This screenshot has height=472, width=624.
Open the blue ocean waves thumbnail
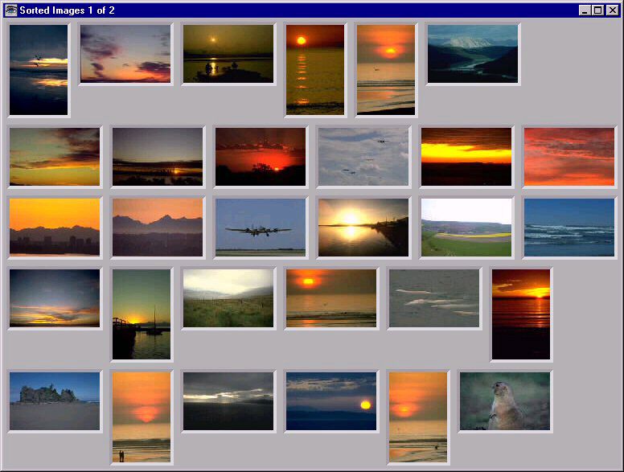point(569,228)
